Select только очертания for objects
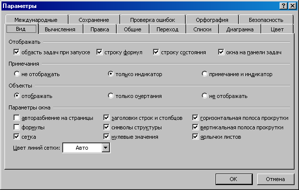The height and width of the screenshot is (190, 299). (x=111, y=95)
